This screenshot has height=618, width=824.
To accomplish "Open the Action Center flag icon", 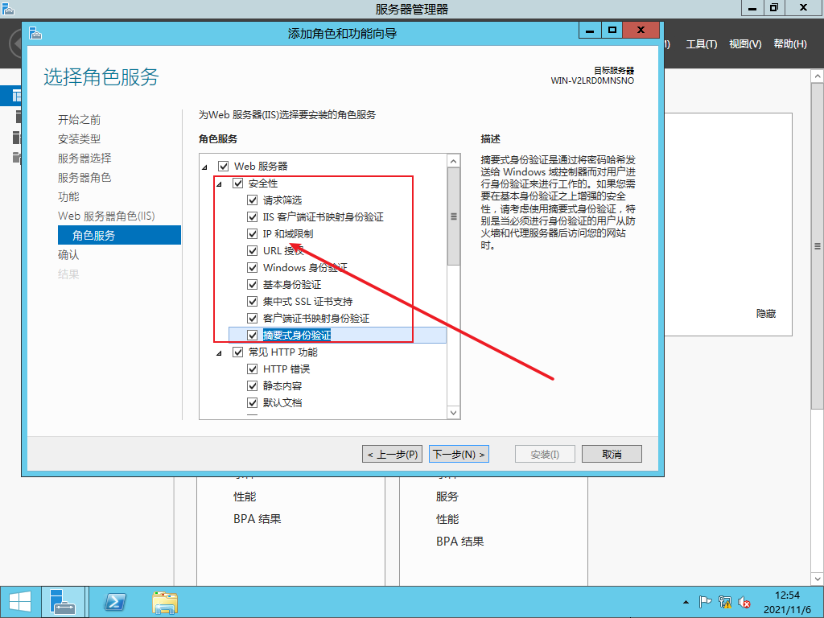I will tap(705, 602).
